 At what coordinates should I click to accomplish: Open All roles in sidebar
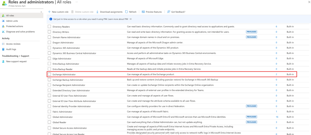(x=22, y=16)
